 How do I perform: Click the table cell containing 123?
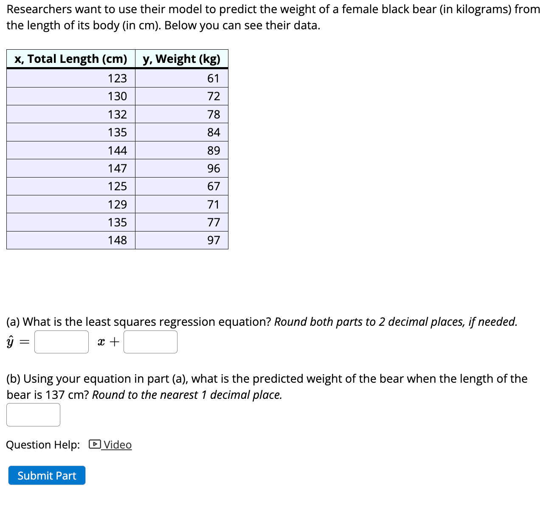click(117, 78)
